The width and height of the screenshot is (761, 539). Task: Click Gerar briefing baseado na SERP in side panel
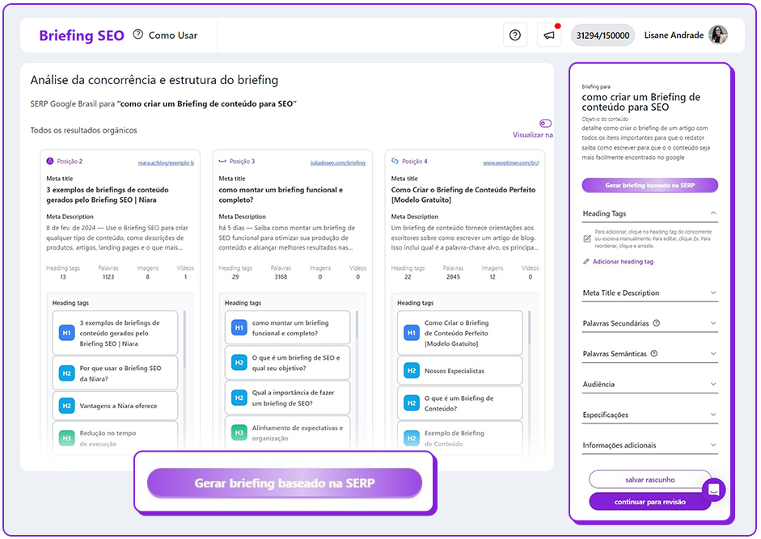tap(650, 185)
